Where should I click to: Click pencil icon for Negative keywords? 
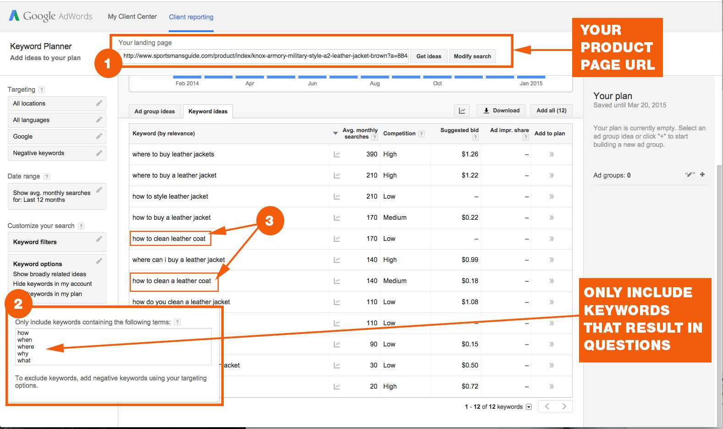click(99, 153)
